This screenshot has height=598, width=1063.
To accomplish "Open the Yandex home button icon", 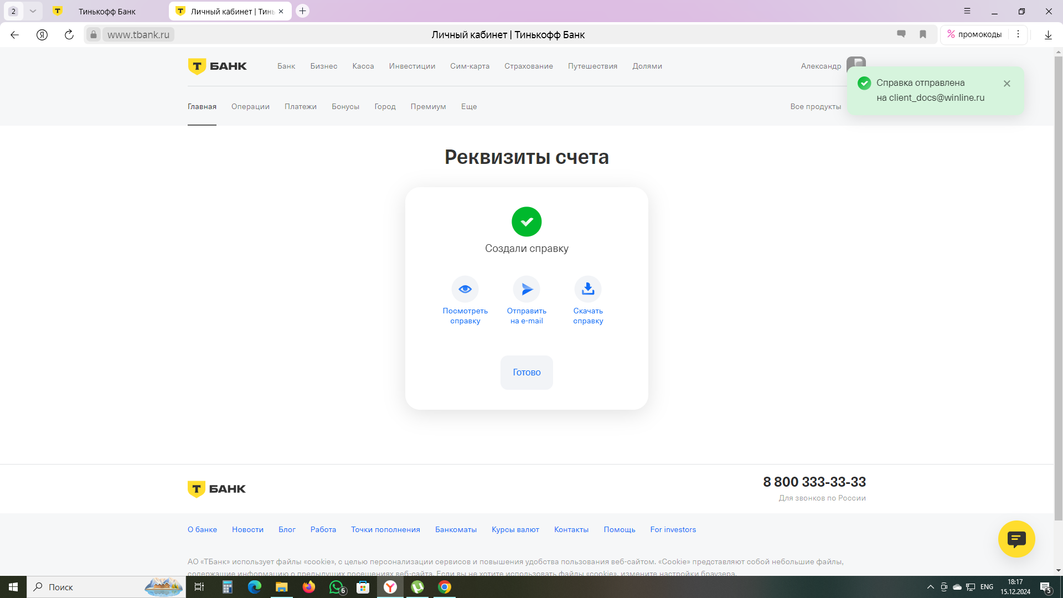I will [x=42, y=35].
